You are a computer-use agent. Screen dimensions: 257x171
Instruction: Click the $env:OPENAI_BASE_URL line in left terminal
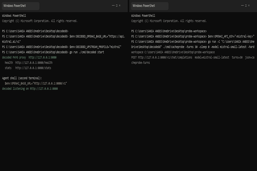click(36, 83)
